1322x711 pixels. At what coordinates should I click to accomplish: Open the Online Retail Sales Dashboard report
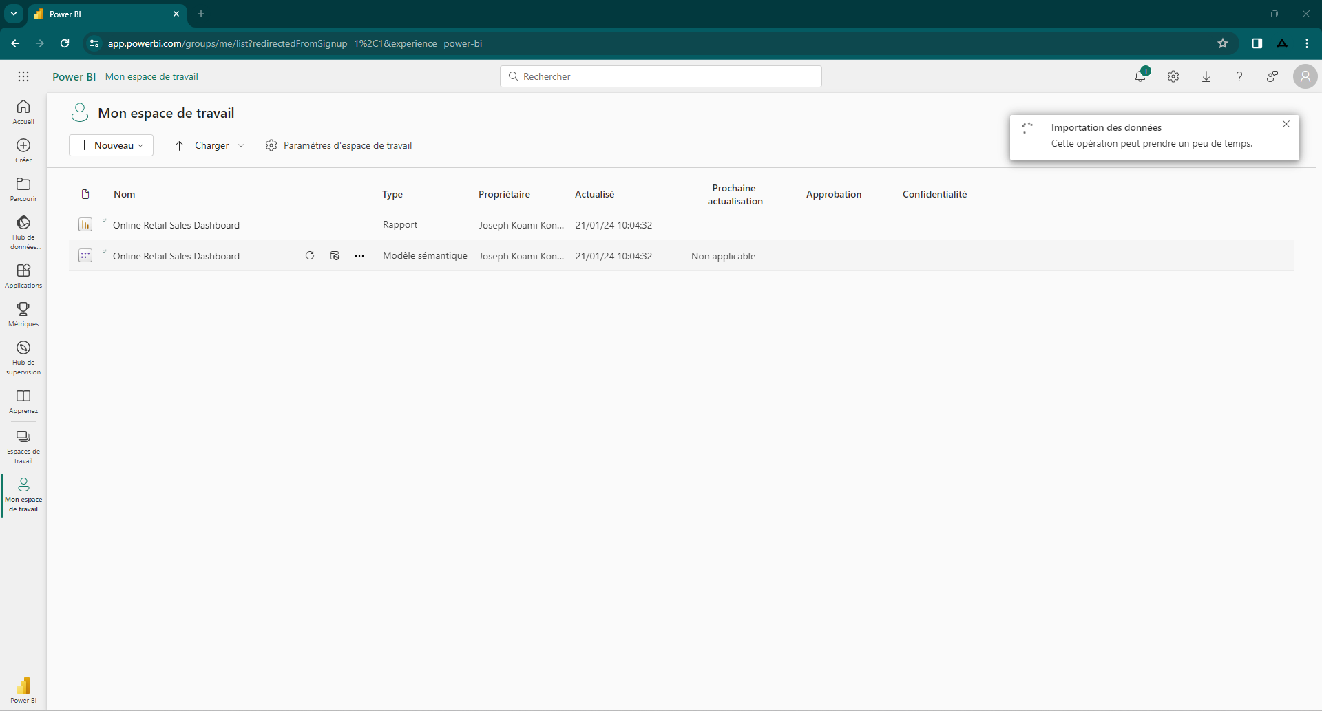[x=176, y=225]
